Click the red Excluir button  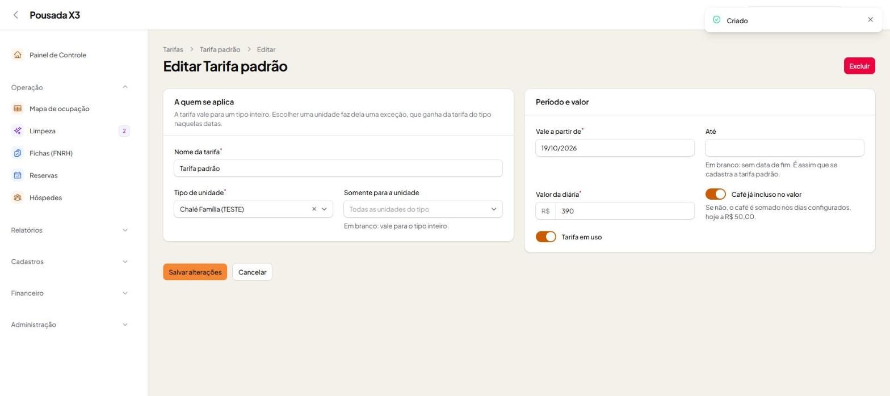[x=859, y=66]
